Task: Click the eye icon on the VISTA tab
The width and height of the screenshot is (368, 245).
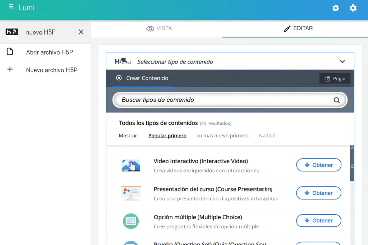Action: point(149,28)
